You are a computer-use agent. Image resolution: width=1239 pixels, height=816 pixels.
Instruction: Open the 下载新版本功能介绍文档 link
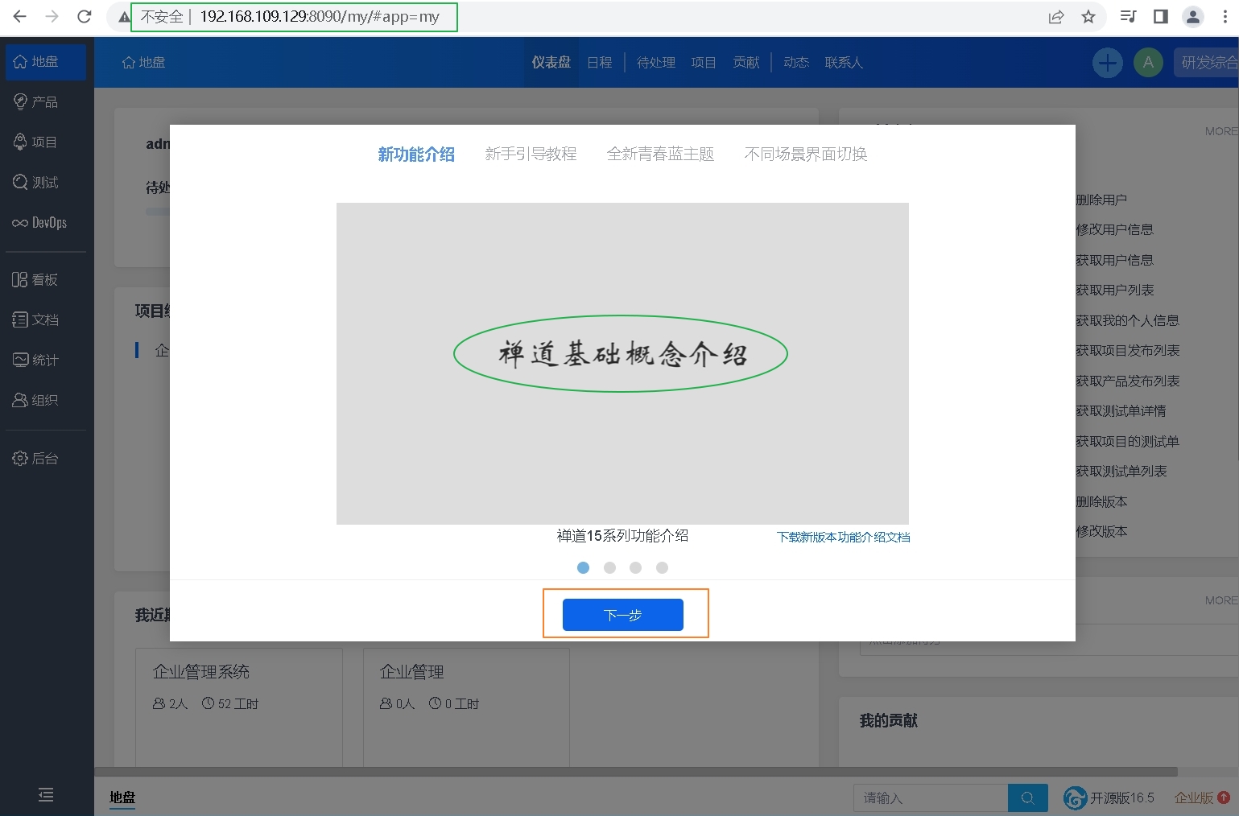(x=843, y=537)
